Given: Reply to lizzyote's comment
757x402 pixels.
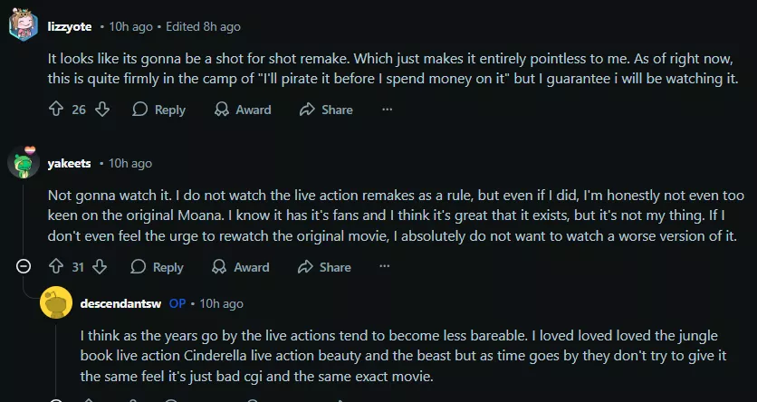Looking at the screenshot, I should point(159,110).
